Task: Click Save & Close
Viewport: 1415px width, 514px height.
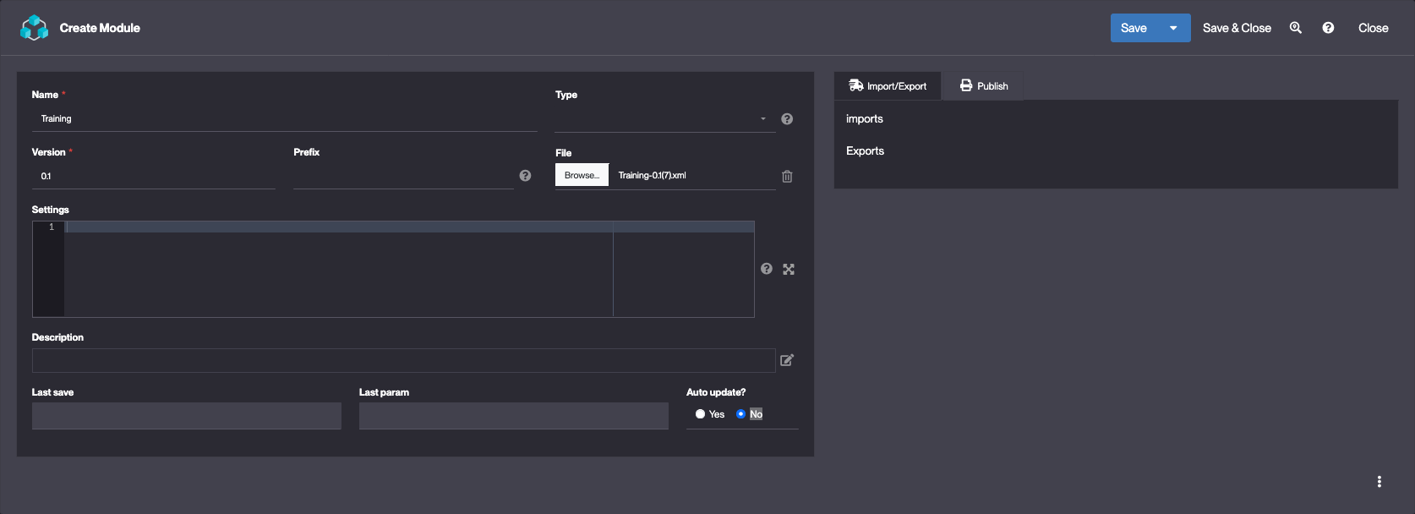Action: 1237,28
